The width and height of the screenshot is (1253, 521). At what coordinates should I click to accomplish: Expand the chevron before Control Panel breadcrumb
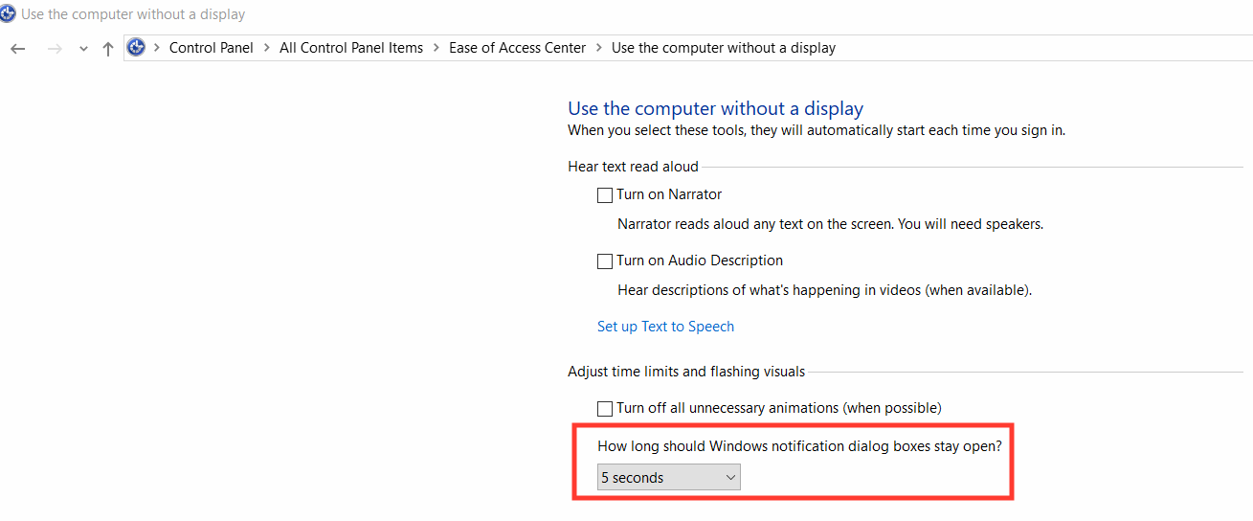(157, 48)
